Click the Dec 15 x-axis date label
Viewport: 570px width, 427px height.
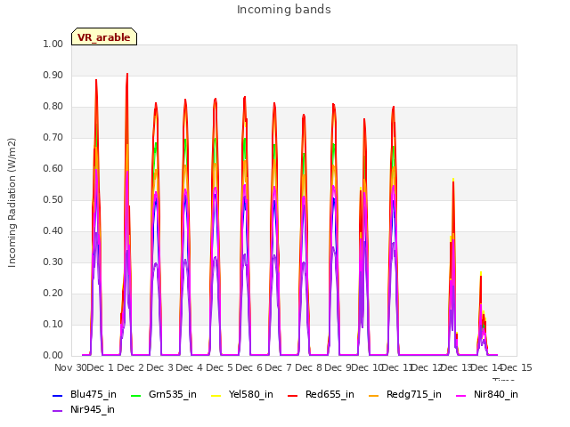click(x=517, y=367)
